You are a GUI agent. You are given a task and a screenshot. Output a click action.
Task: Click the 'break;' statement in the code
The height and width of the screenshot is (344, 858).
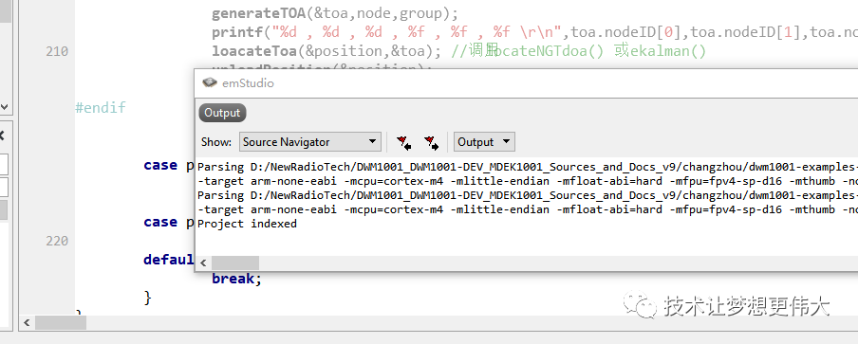[237, 279]
